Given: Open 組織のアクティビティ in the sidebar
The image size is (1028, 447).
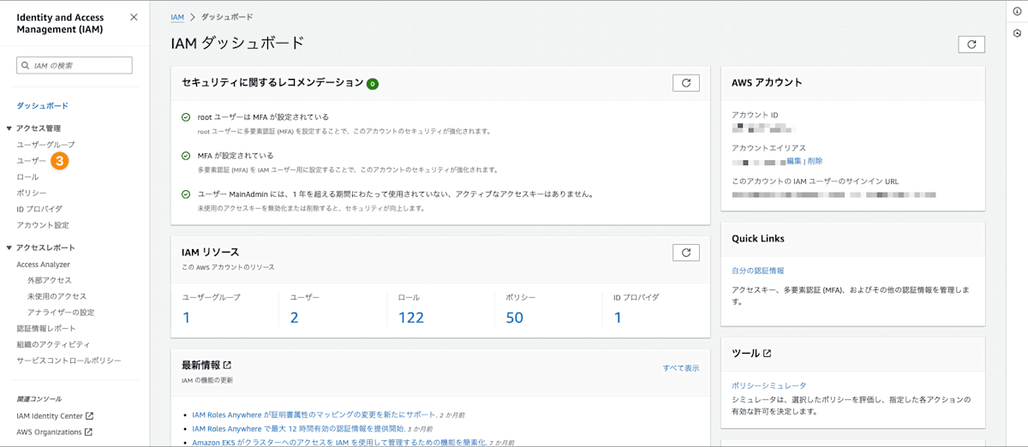Looking at the screenshot, I should click(x=53, y=344).
